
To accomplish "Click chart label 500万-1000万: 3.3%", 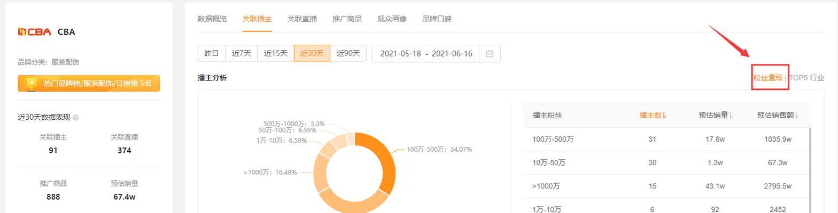I will point(294,124).
